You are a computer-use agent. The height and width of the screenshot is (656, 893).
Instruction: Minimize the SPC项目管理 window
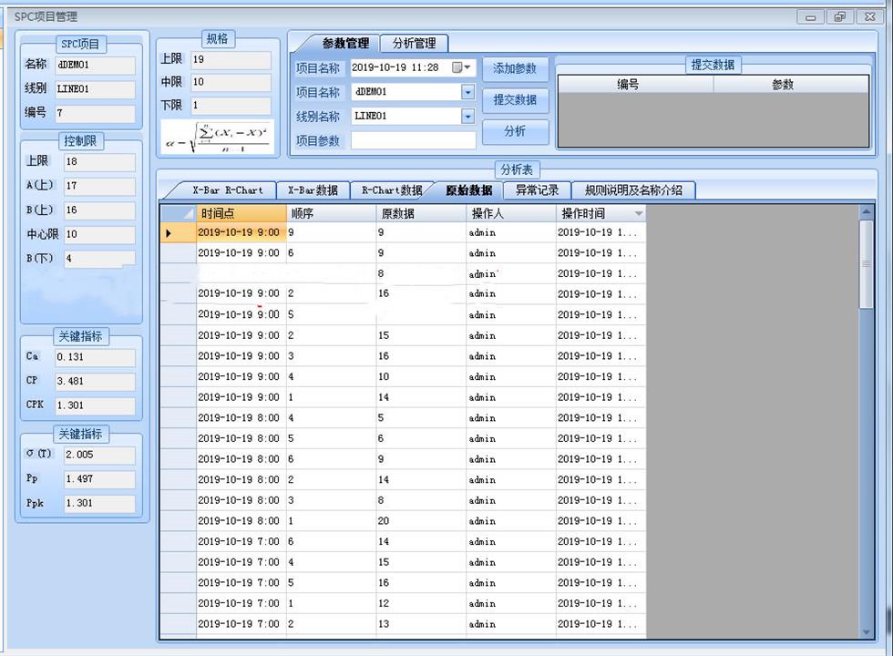(811, 16)
